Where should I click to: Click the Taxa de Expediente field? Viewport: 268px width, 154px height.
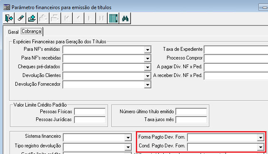(x=236, y=50)
